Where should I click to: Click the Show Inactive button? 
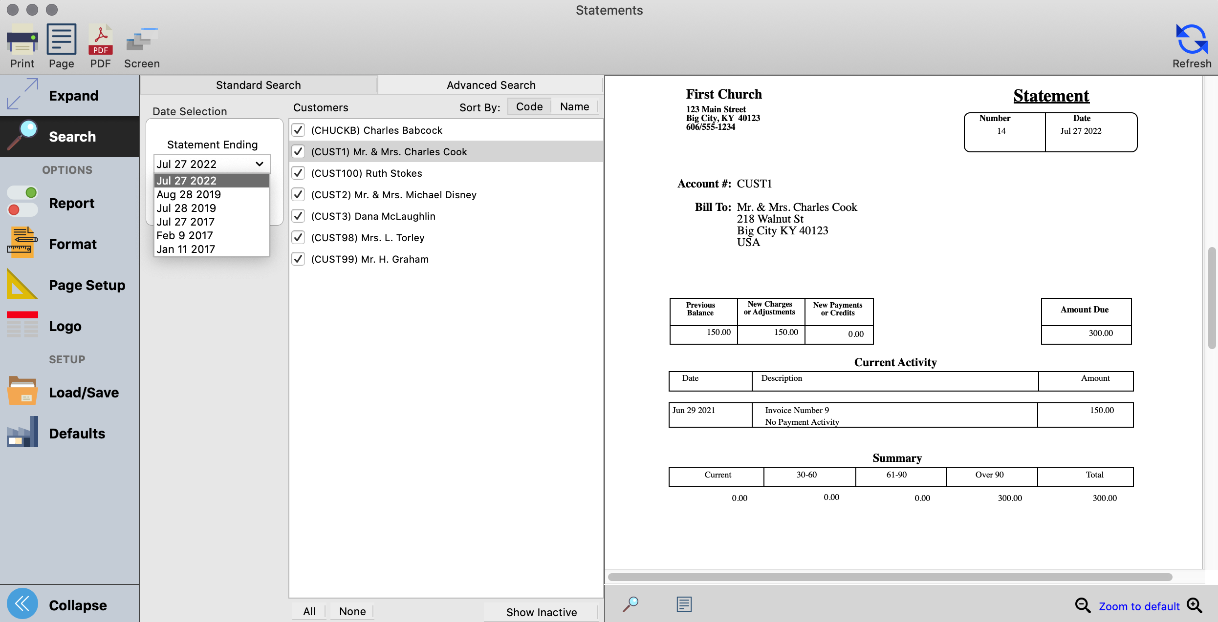(x=541, y=612)
